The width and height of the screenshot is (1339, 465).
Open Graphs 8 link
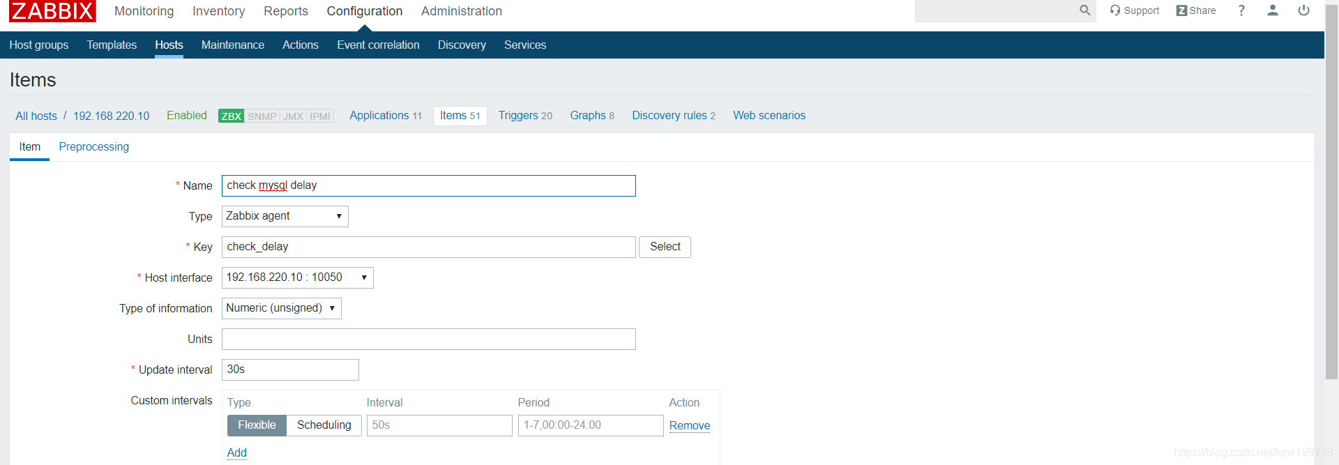592,115
